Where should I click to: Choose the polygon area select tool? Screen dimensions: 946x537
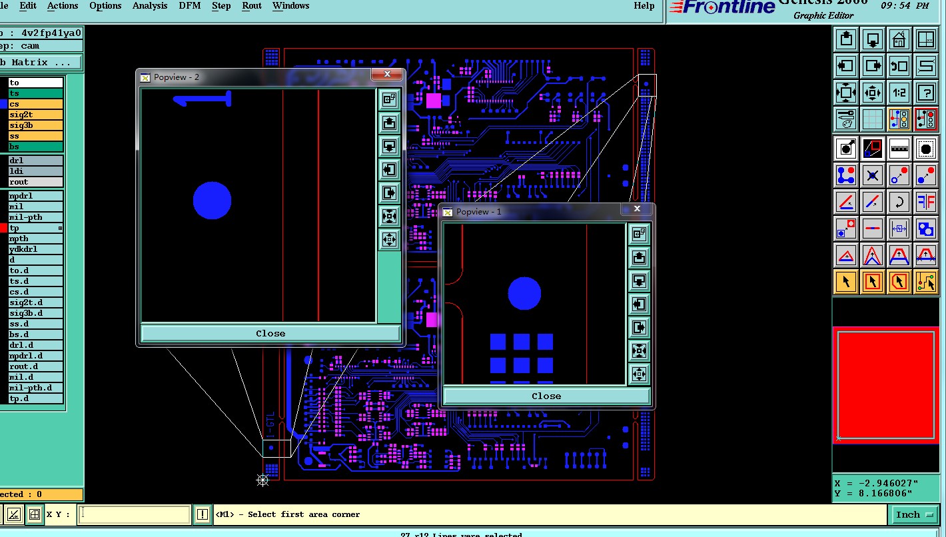[899, 282]
